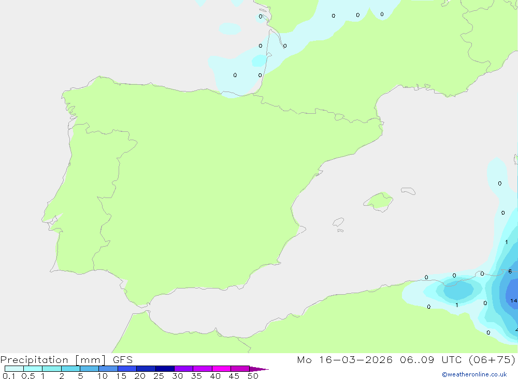
Task: Select the legend swatch between 35 and 40
Action: tap(202, 369)
